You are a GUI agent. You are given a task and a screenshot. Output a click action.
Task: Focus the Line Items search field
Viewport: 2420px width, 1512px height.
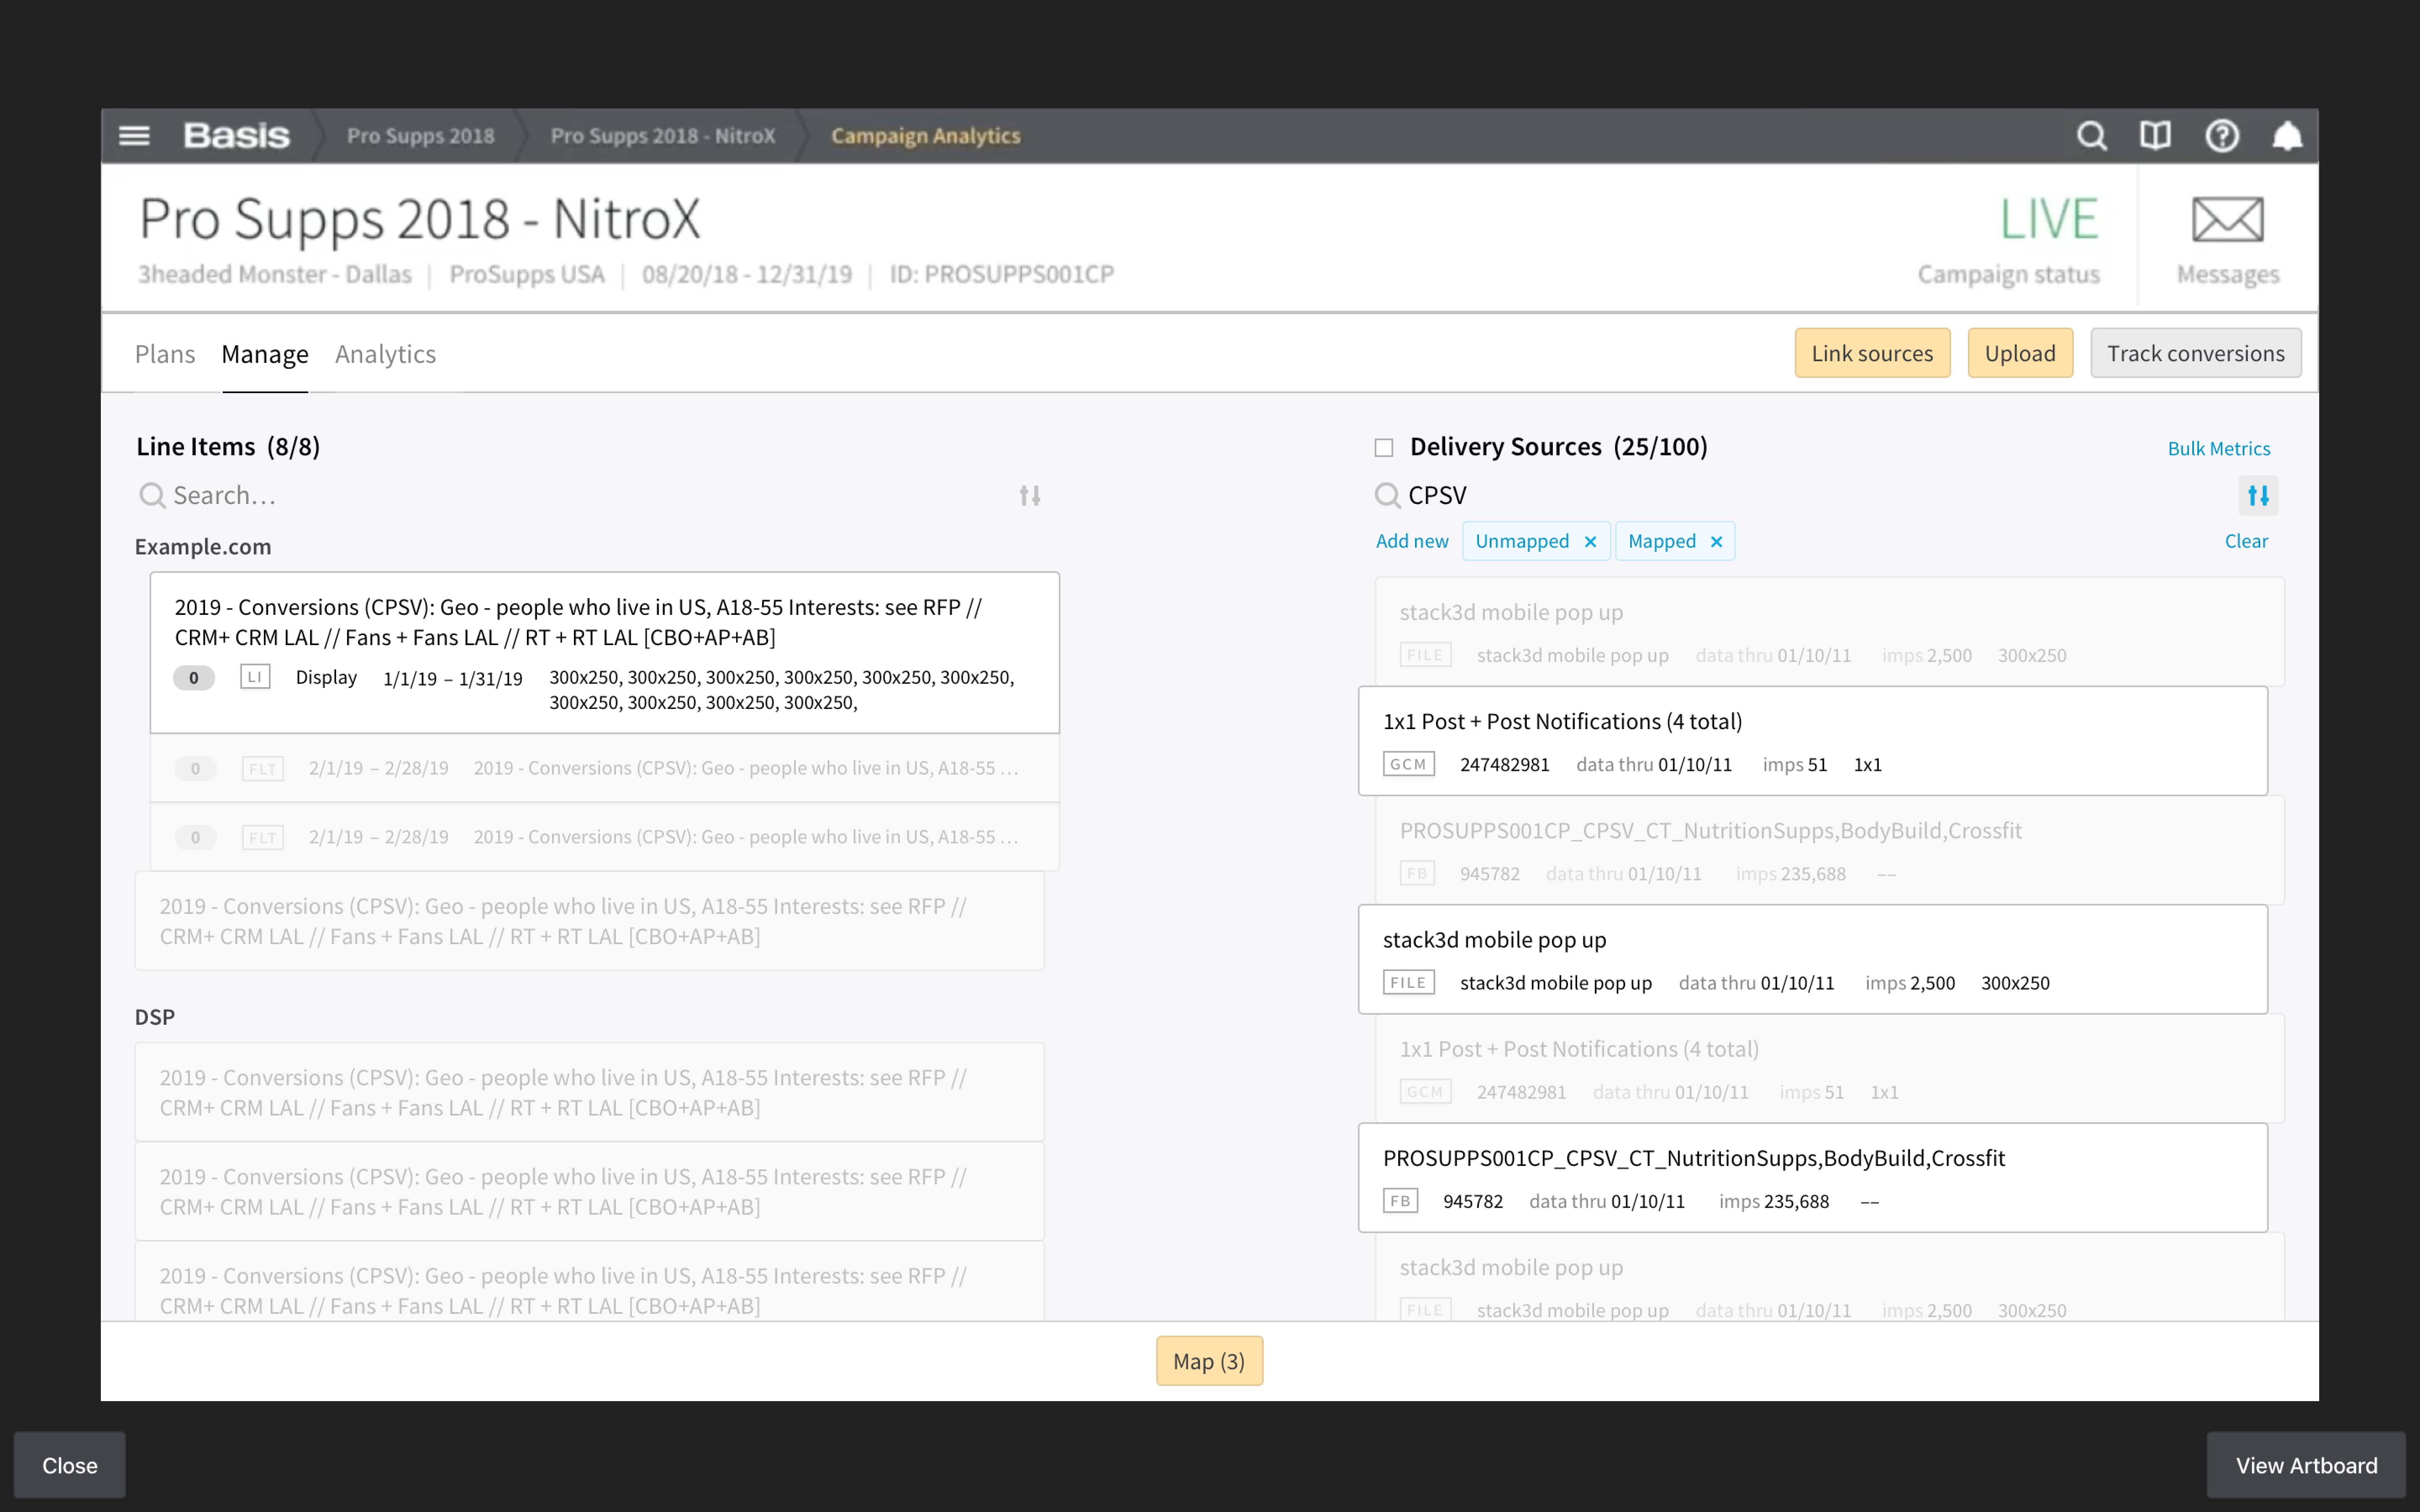point(590,495)
